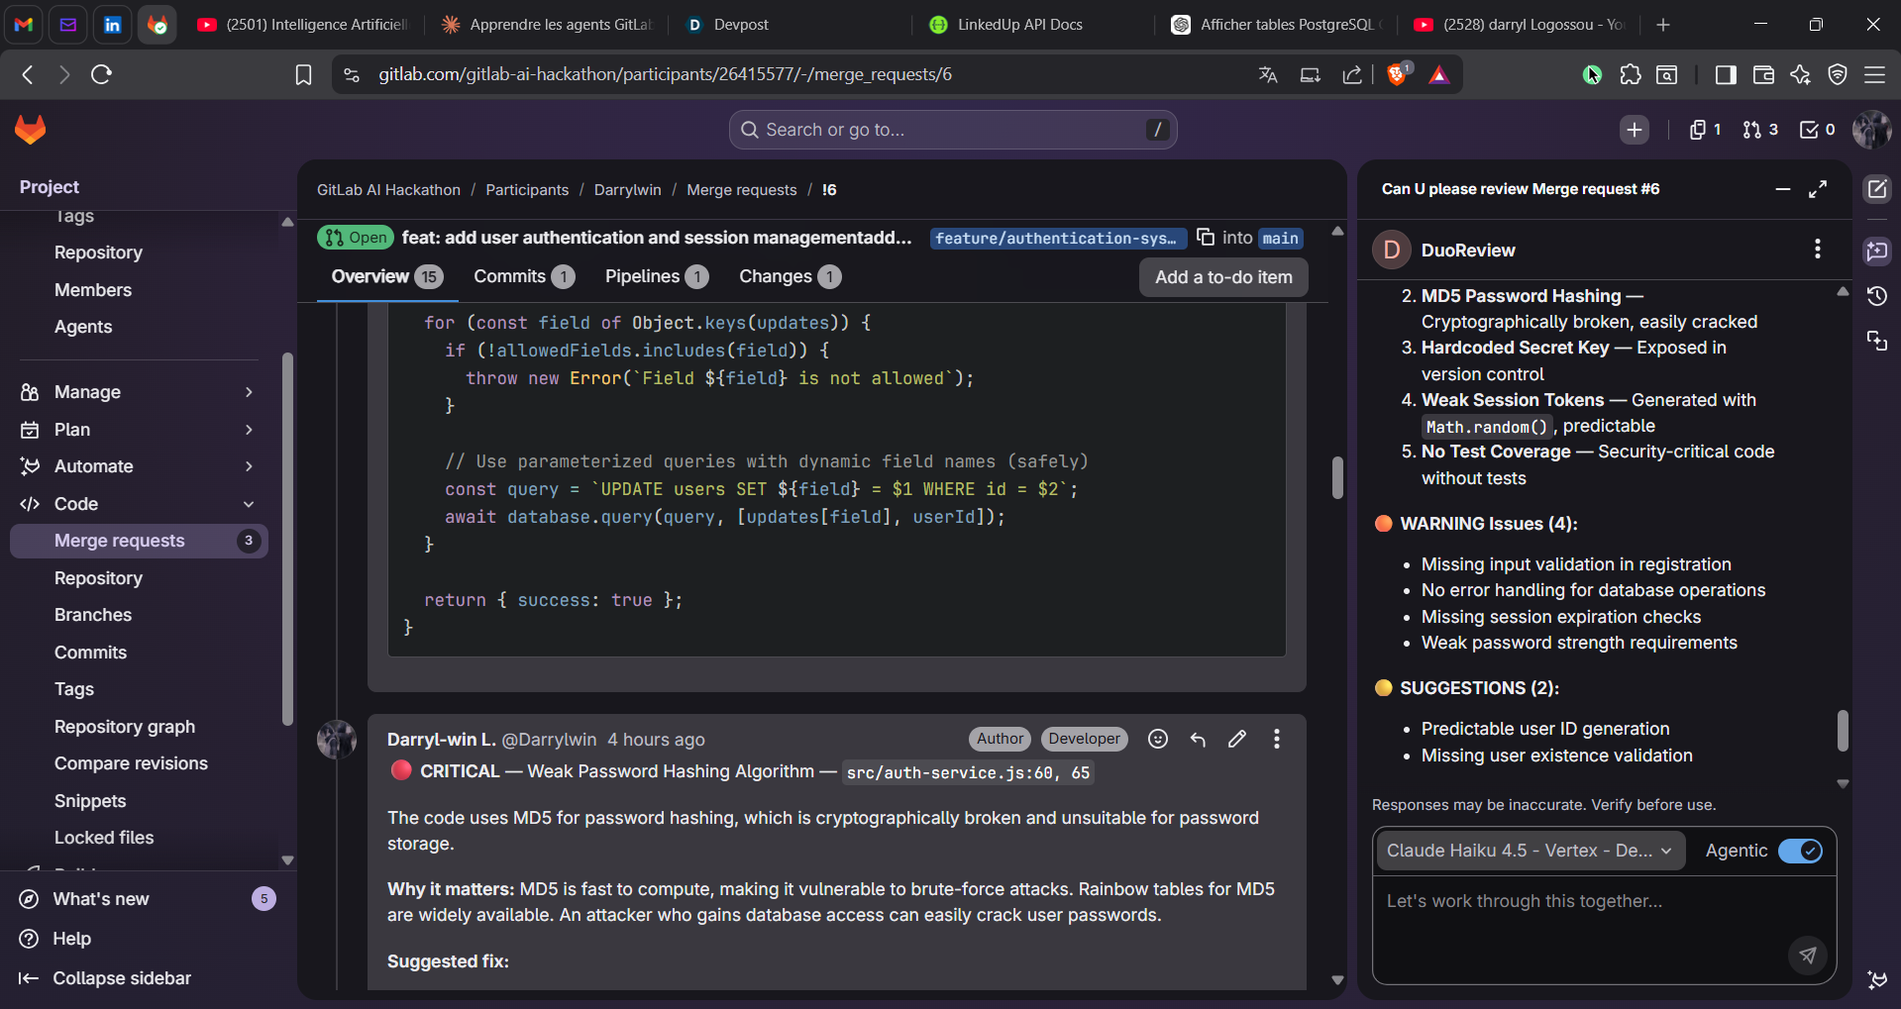Open the comment's three-dot more actions menu
The height and width of the screenshot is (1009, 1901).
click(x=1277, y=739)
